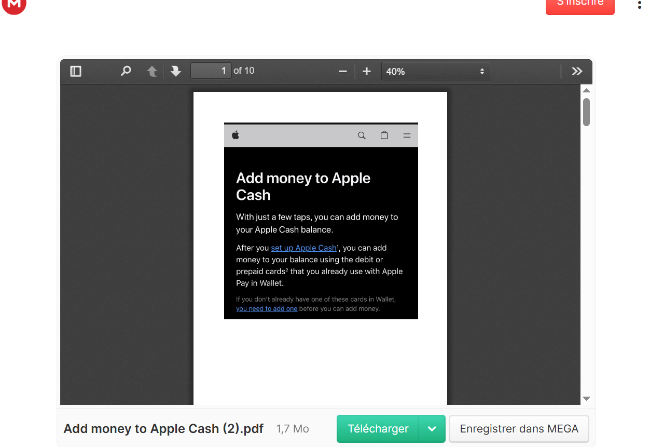
Task: Click the page number input field
Action: pyautogui.click(x=211, y=71)
